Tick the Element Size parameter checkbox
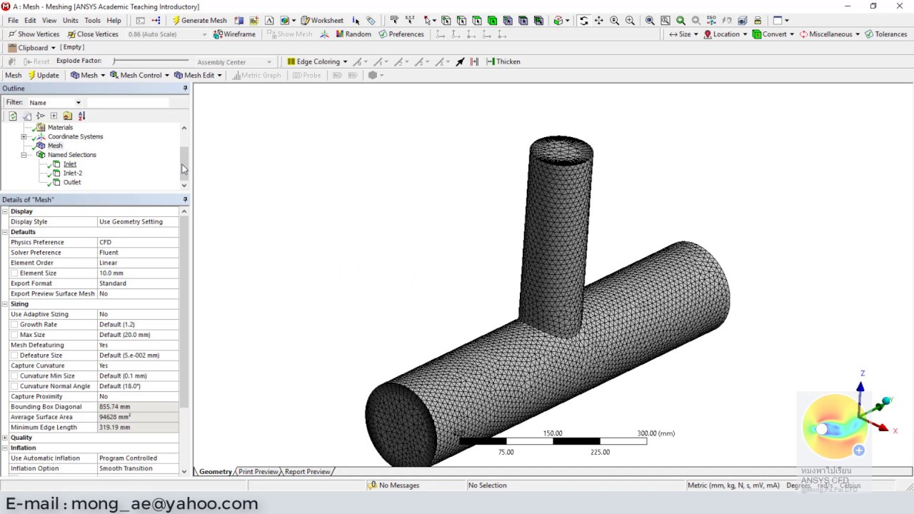 coord(14,273)
